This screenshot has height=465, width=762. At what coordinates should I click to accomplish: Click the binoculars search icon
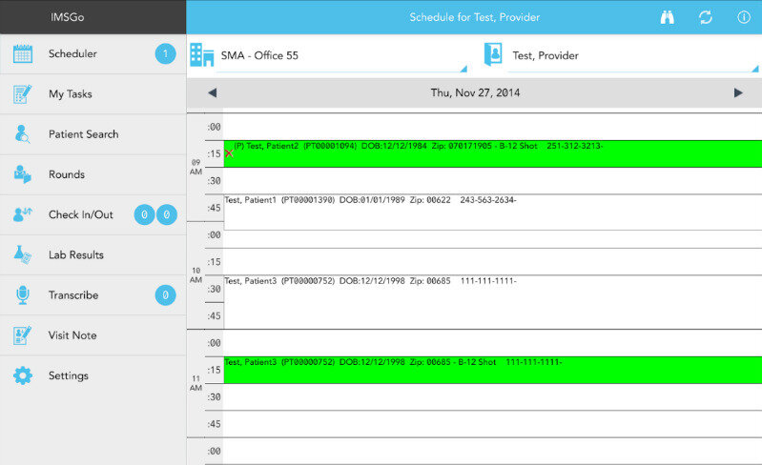[668, 17]
